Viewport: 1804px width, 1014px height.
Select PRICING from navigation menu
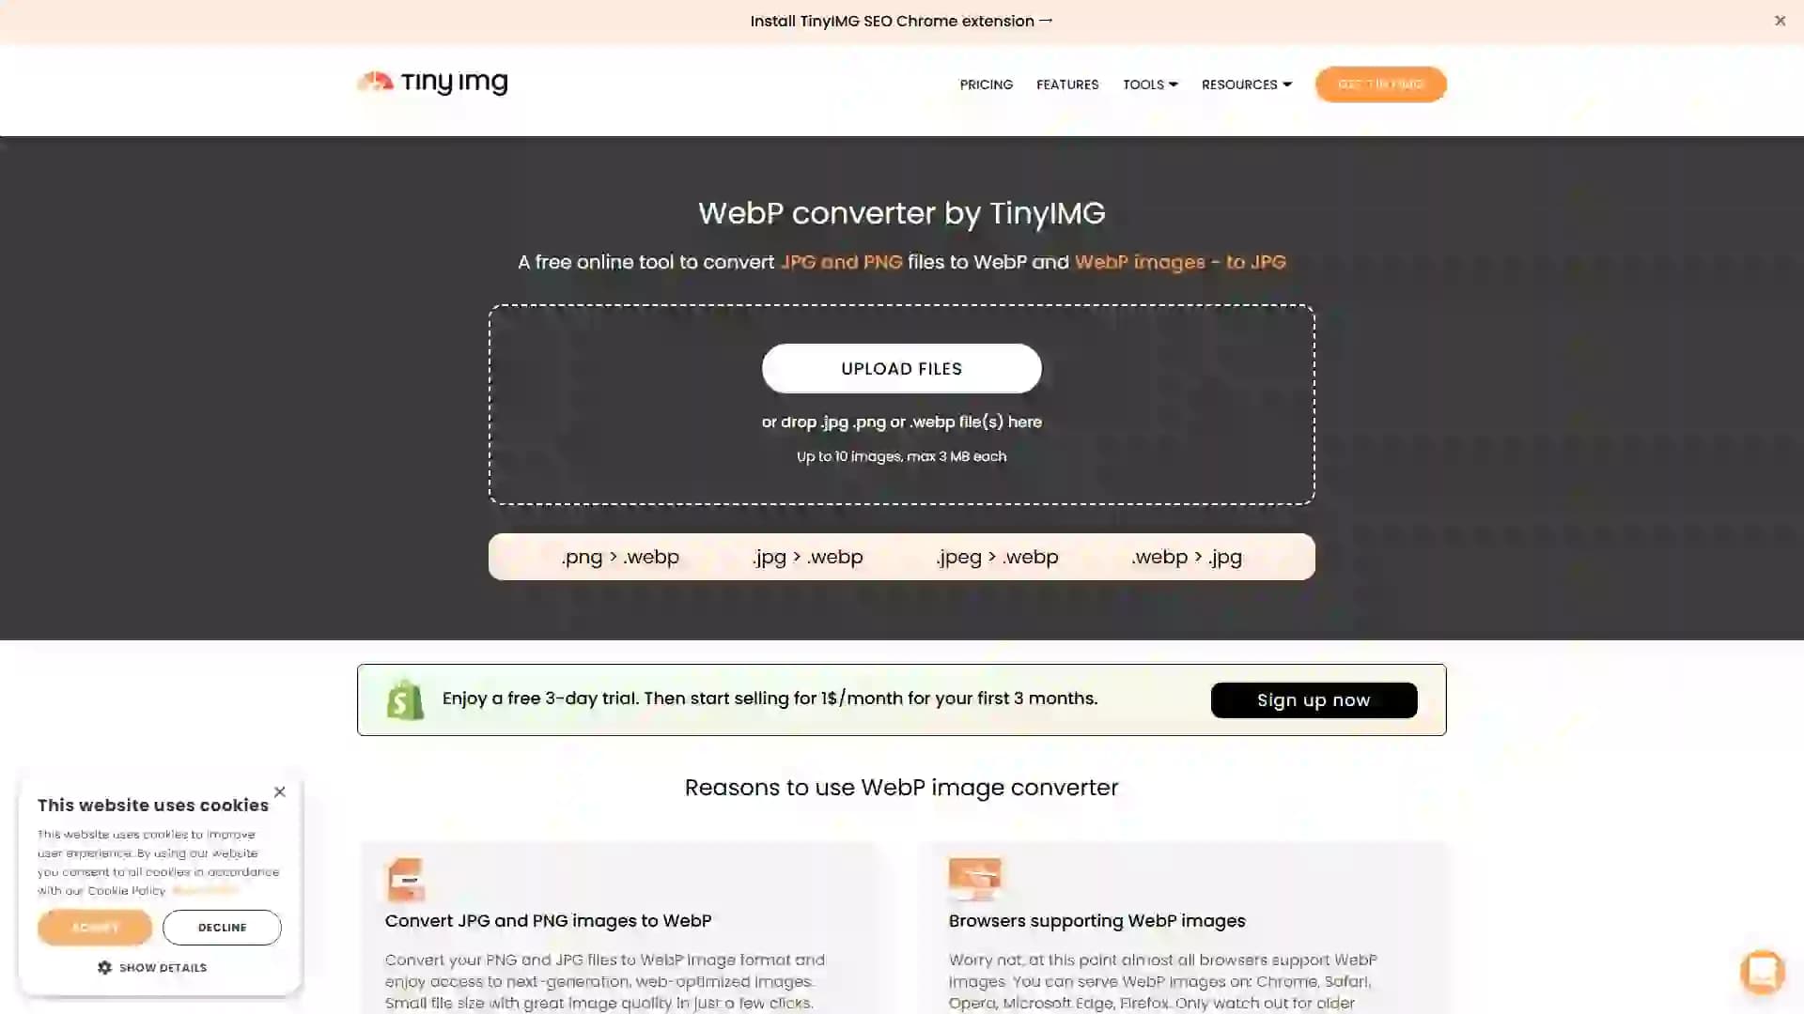[987, 84]
